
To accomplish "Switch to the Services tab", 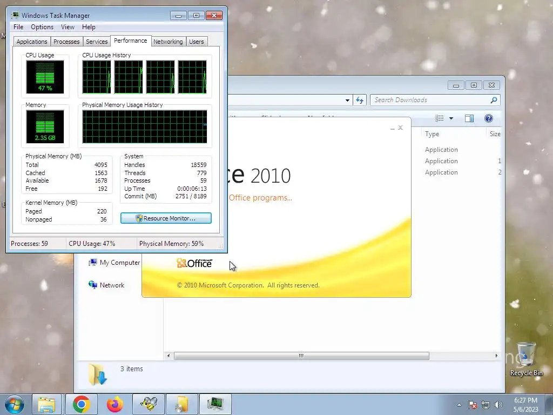I will click(x=97, y=42).
